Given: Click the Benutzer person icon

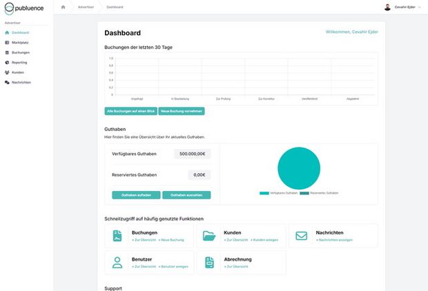Looking at the screenshot, I should 117,262.
